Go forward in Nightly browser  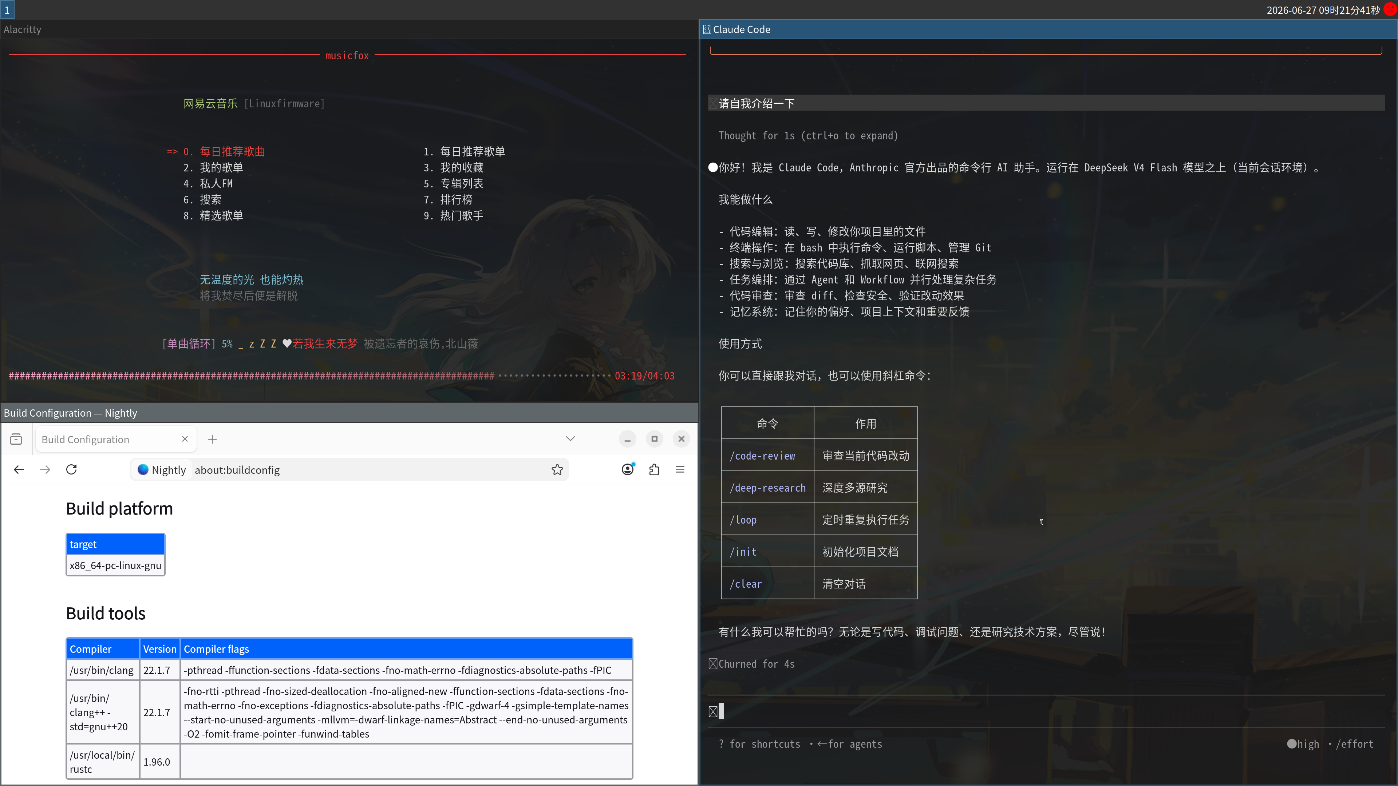click(x=45, y=470)
